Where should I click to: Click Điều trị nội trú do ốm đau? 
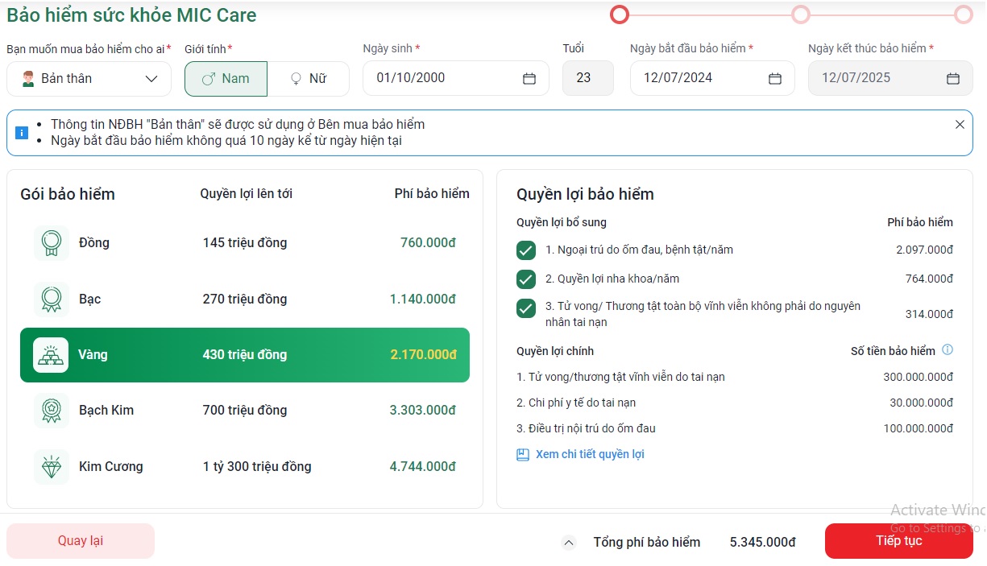[x=586, y=428]
